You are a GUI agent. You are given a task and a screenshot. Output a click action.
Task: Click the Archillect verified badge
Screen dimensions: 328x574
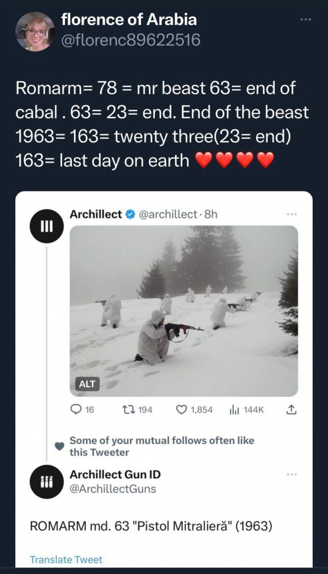130,215
